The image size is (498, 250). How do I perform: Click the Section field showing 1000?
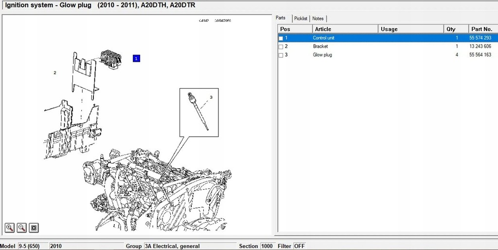tap(268, 246)
